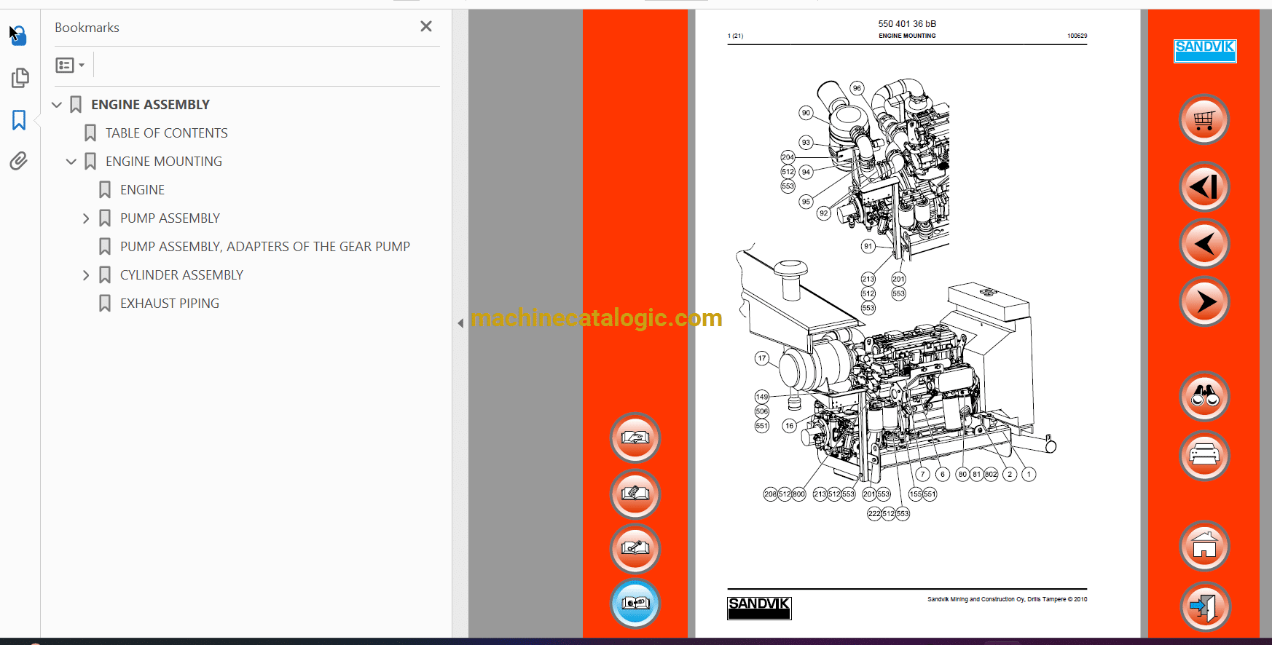Open the book with wrench icon button

tap(635, 549)
